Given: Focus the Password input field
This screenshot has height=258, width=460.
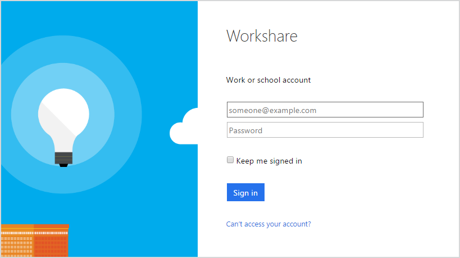Looking at the screenshot, I should click(x=325, y=130).
